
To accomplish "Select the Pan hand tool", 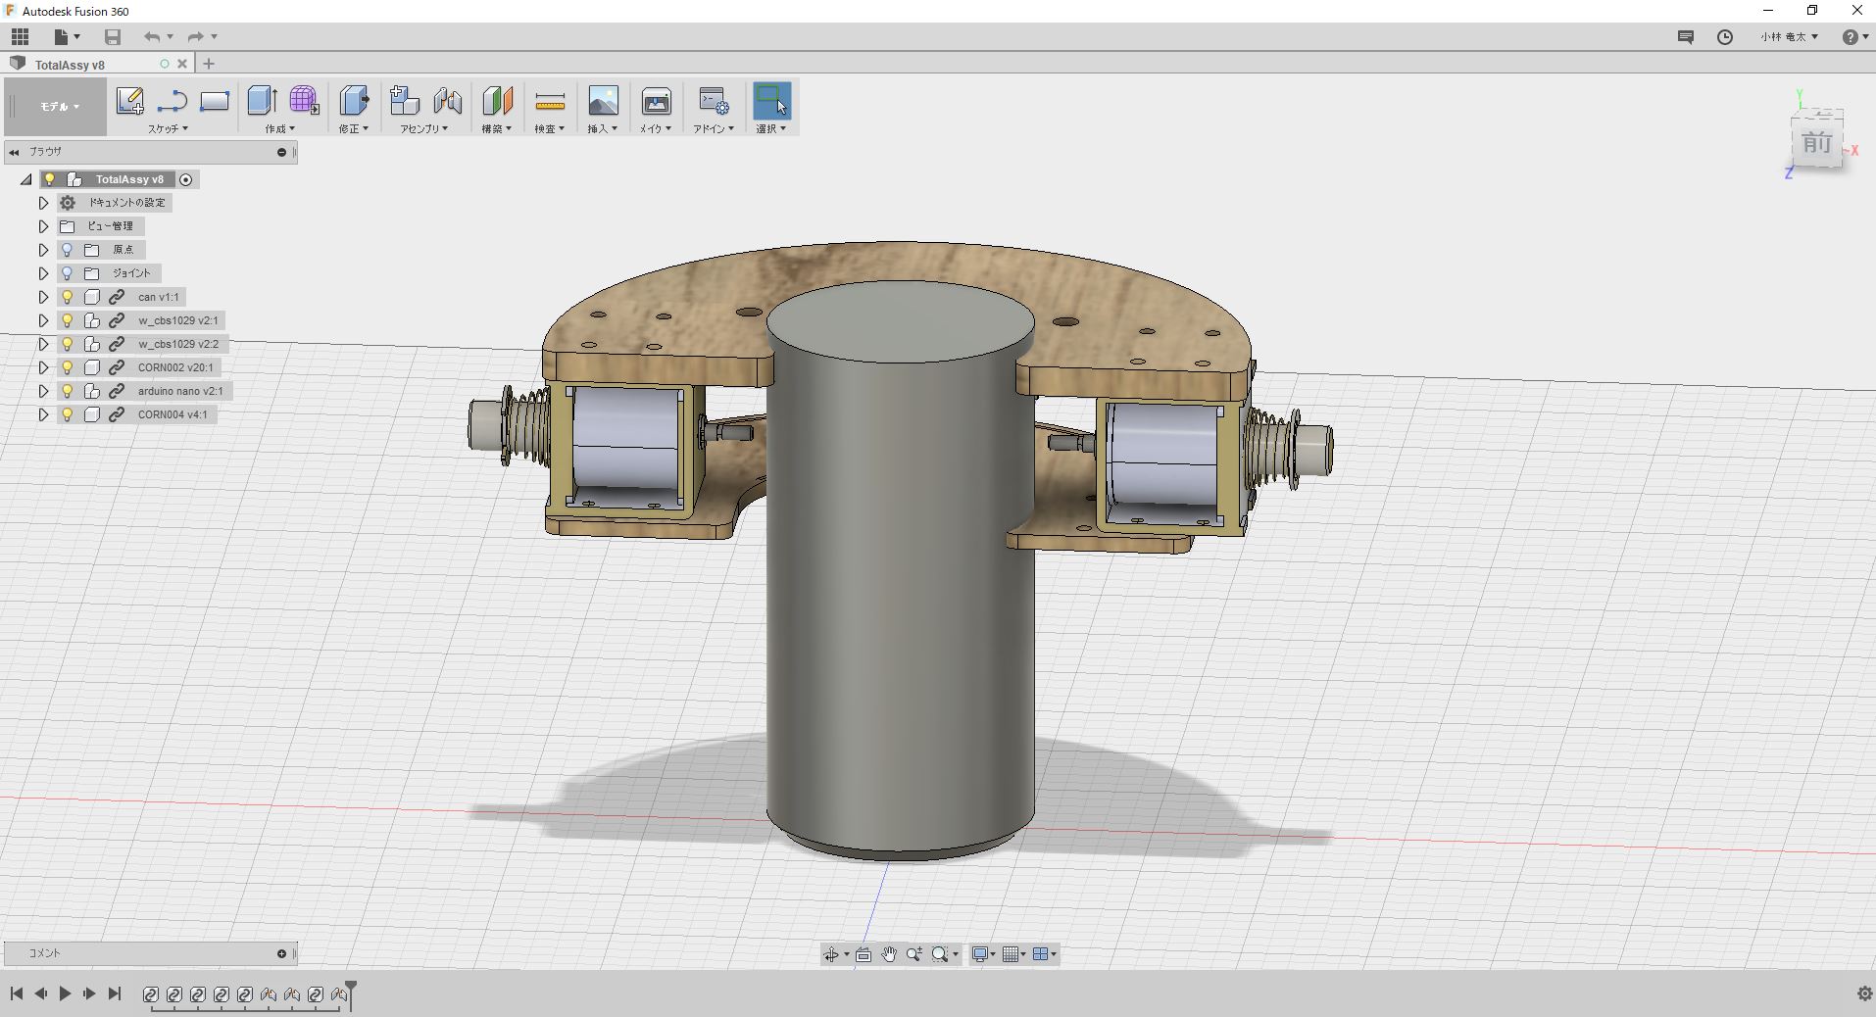I will point(888,954).
